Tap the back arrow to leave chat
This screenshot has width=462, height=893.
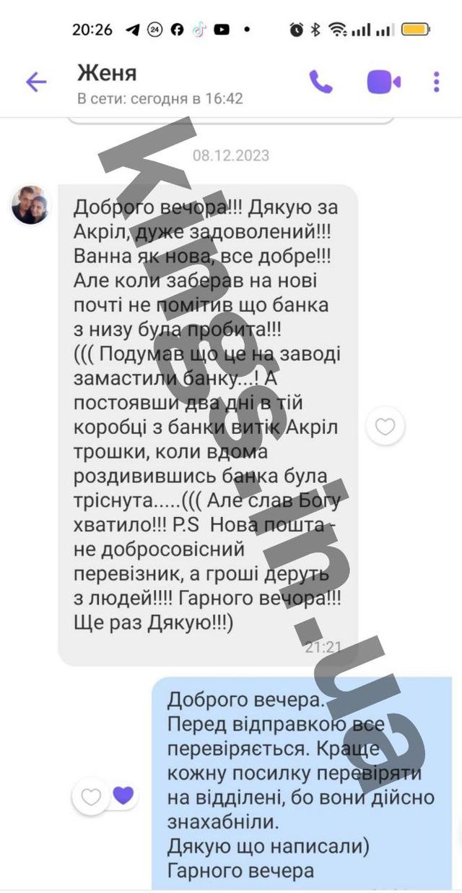pos(36,82)
